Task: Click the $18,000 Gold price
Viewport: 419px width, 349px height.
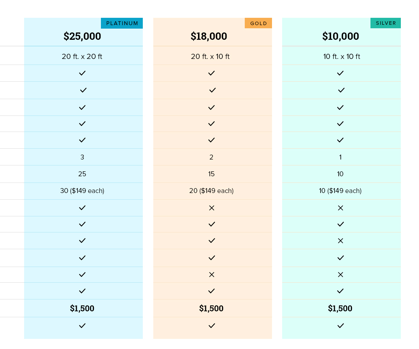Action: click(x=209, y=36)
